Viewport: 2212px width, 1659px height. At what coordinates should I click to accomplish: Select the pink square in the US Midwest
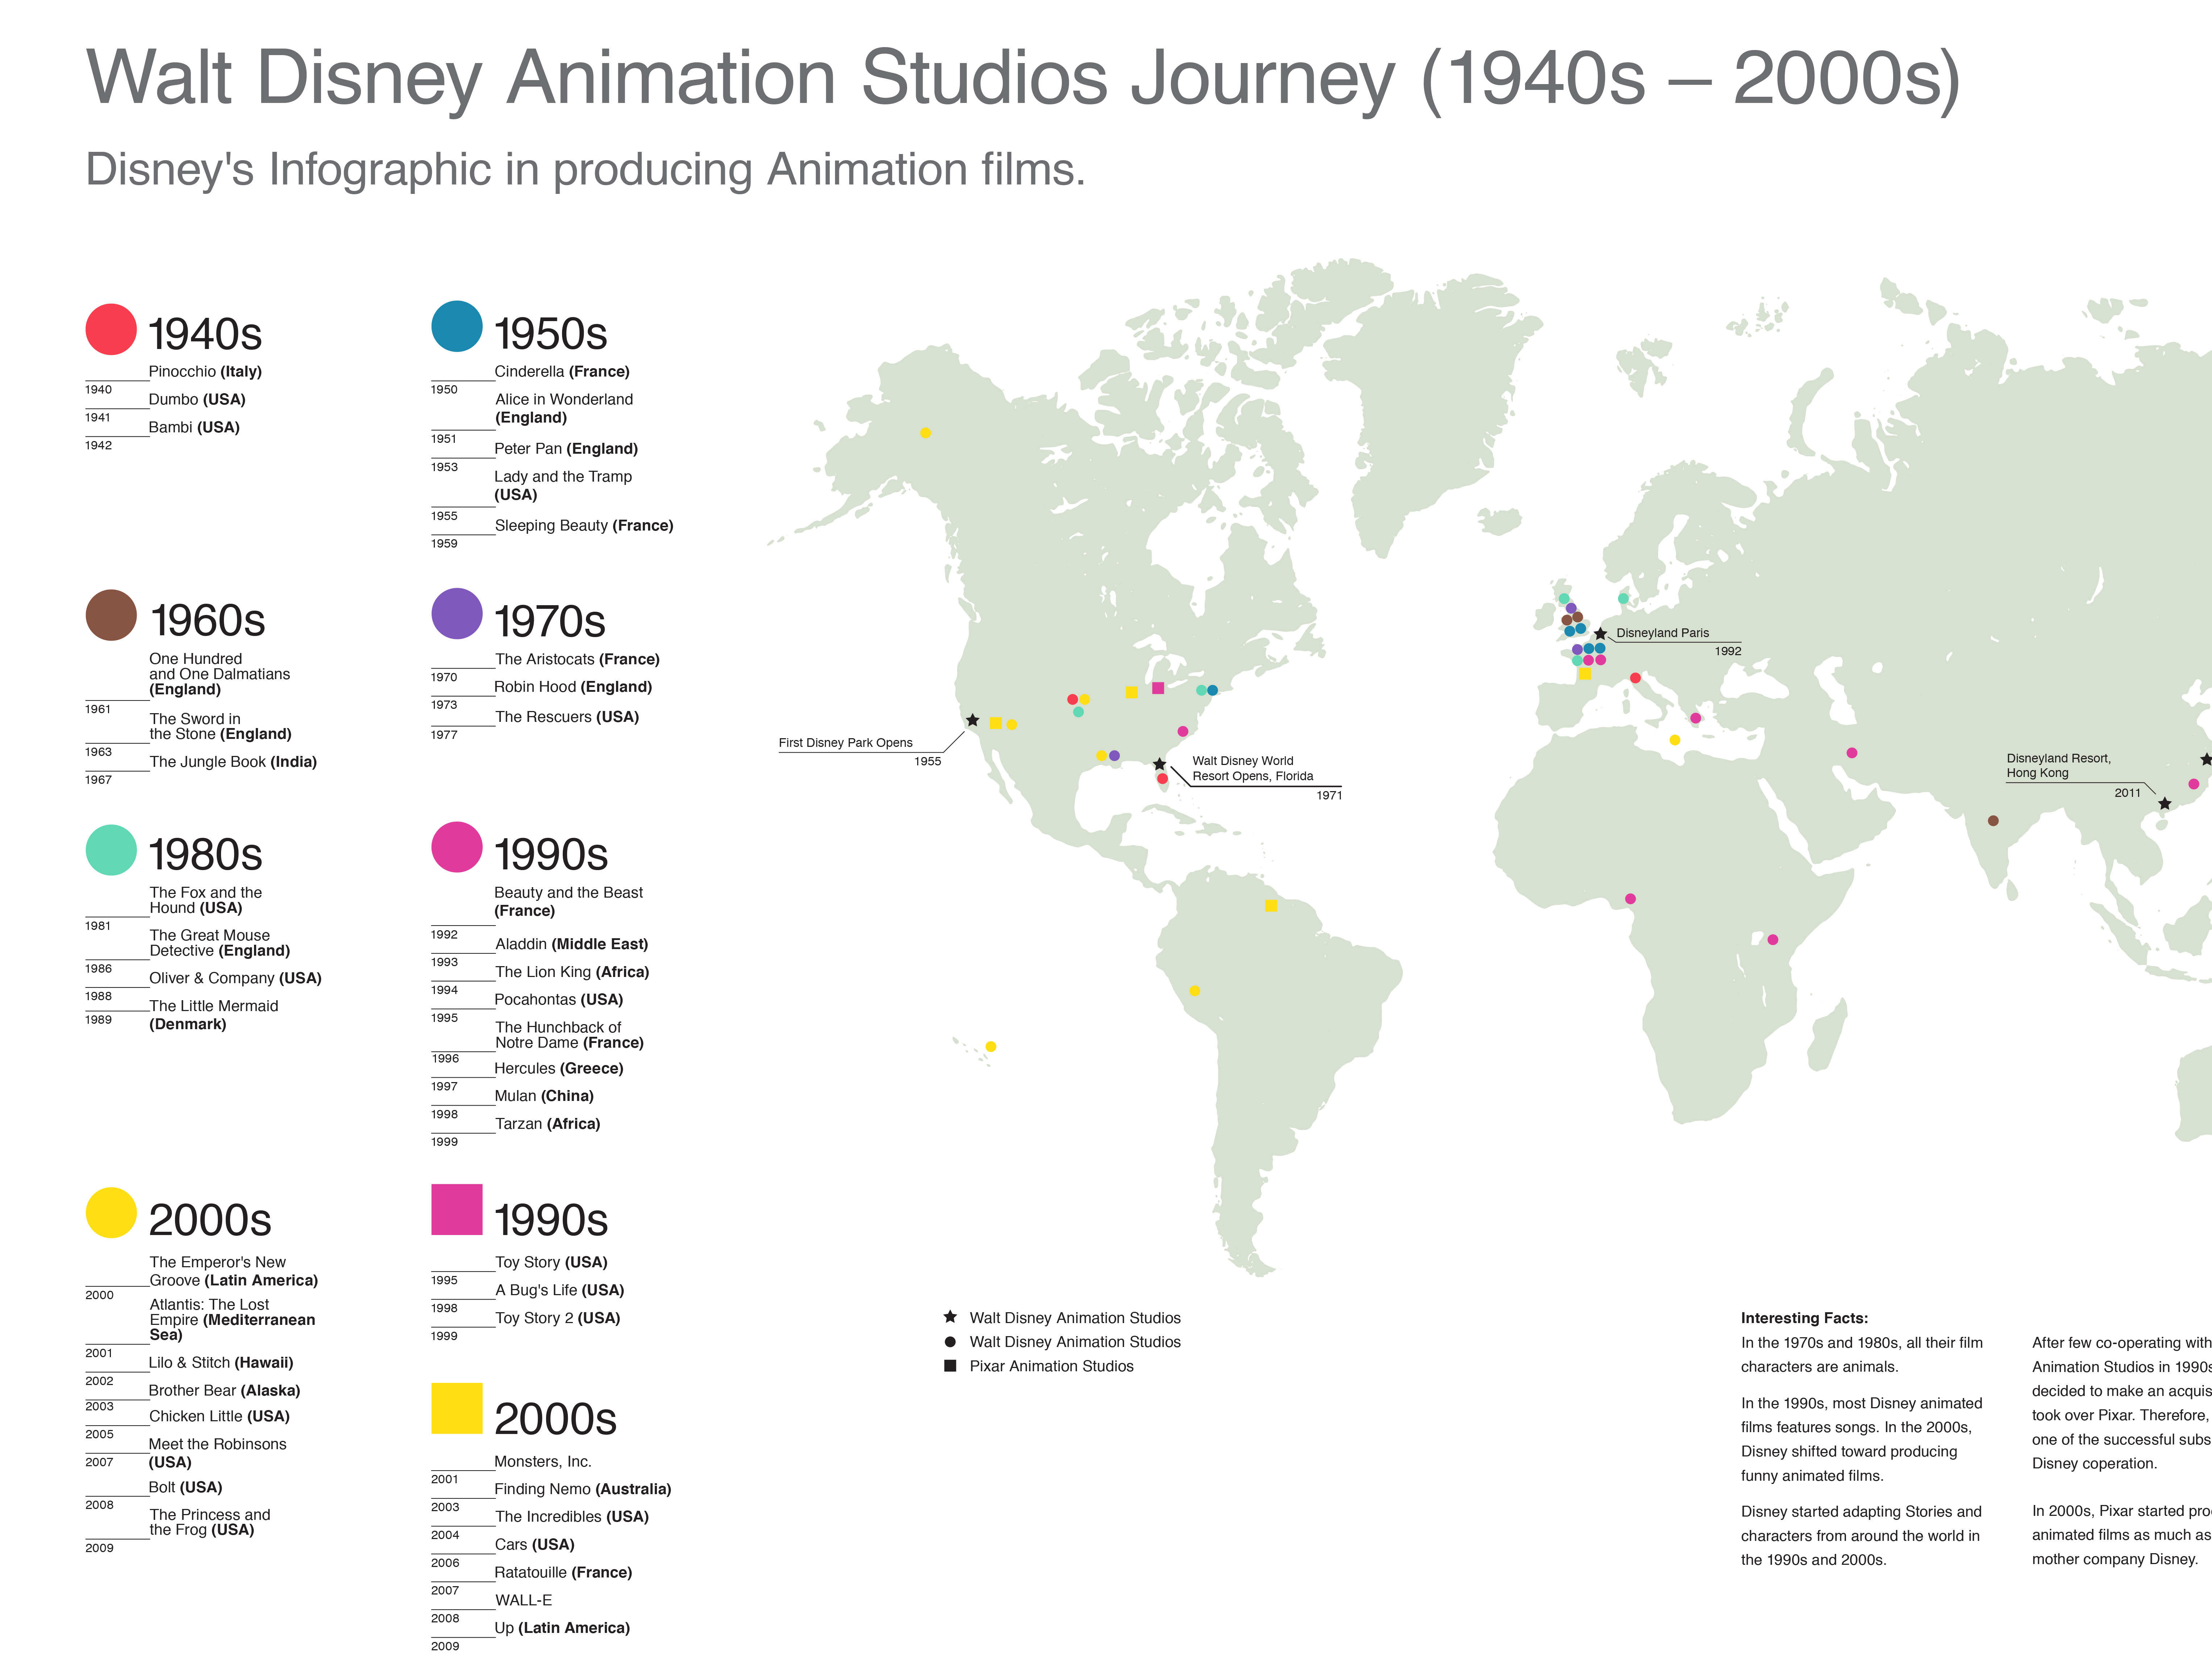click(x=1158, y=688)
